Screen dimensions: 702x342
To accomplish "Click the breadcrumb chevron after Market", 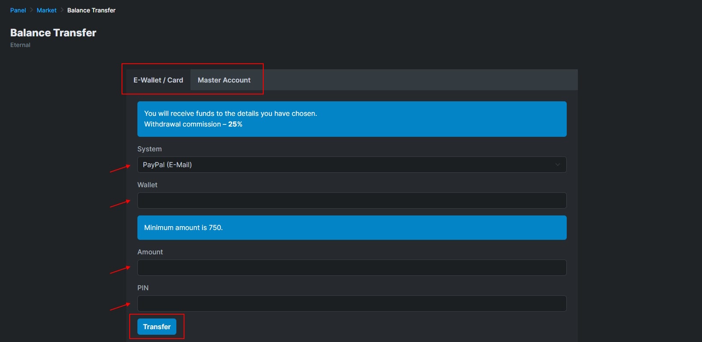I will pyautogui.click(x=62, y=10).
